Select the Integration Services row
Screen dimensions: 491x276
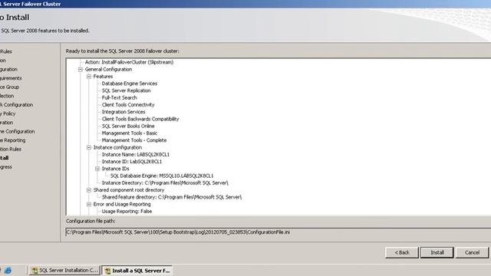click(124, 112)
